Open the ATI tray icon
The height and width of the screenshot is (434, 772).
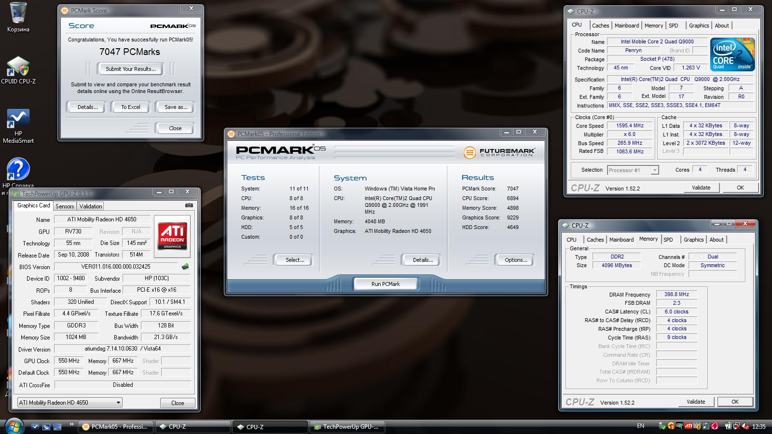click(x=689, y=426)
